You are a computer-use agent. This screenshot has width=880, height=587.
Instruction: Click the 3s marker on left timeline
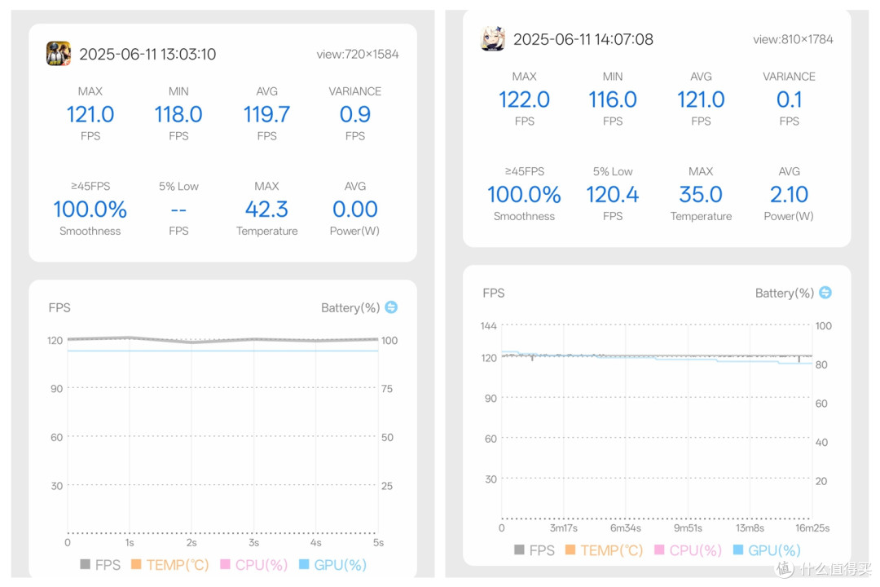coord(253,543)
